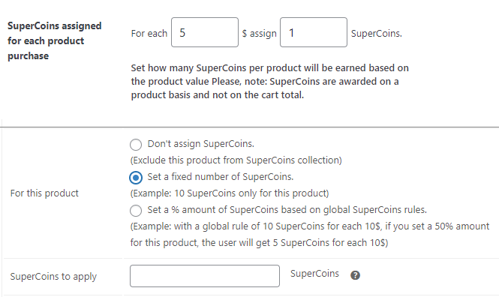499x297 pixels.
Task: Click the For this product row label
Action: tap(44, 193)
